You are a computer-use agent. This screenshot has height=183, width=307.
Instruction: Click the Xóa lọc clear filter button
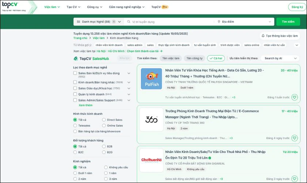pos(125,58)
